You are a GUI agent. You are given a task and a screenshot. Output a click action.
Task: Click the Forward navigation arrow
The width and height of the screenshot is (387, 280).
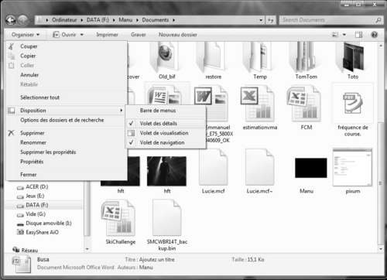tap(23, 20)
